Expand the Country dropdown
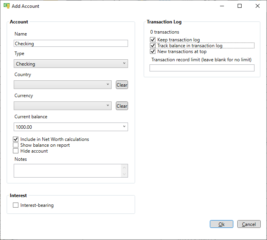Screen dimensions: 267x240 pos(63,85)
